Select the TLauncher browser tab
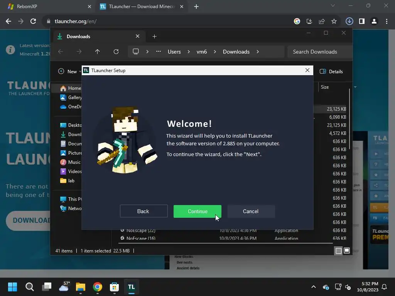Screen dimensions: 395x296 pyautogui.click(x=141, y=7)
